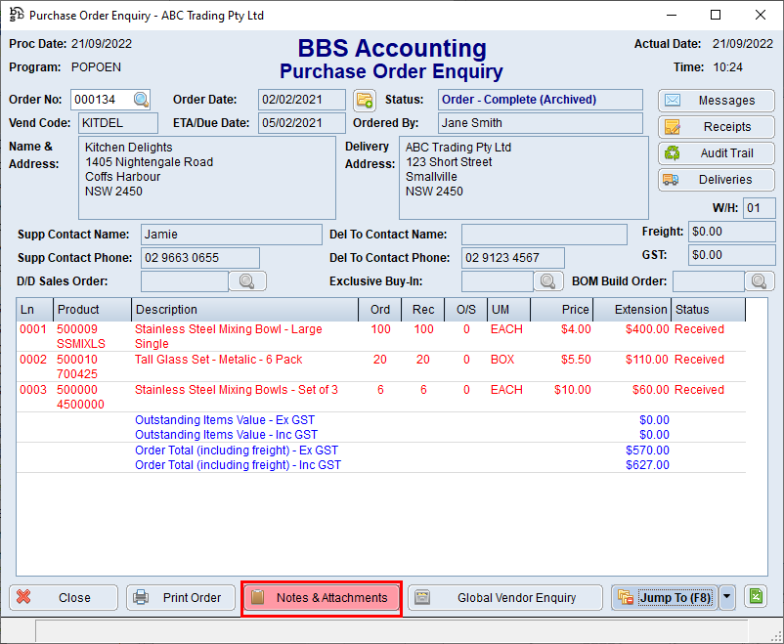Expand the Jump To dropdown arrow

coord(725,597)
